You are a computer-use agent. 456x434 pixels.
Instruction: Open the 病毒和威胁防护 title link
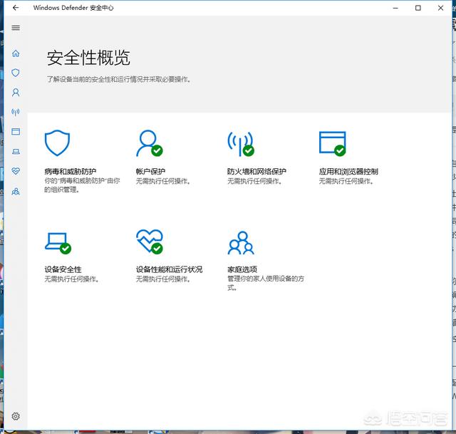click(x=71, y=172)
